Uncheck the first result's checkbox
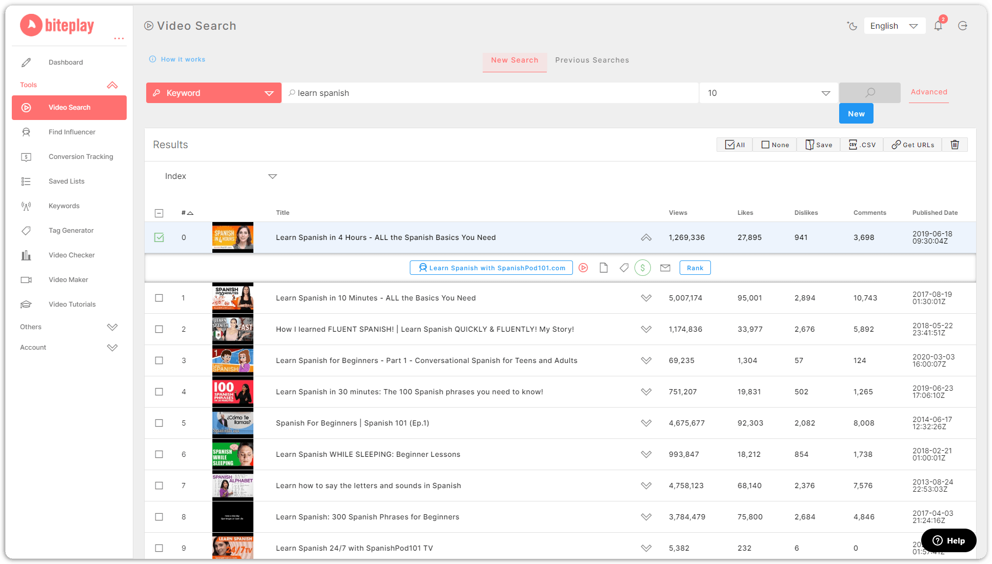 159,237
